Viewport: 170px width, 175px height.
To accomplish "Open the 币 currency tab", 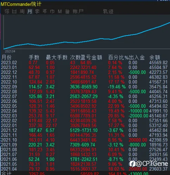I will click(x=52, y=12).
